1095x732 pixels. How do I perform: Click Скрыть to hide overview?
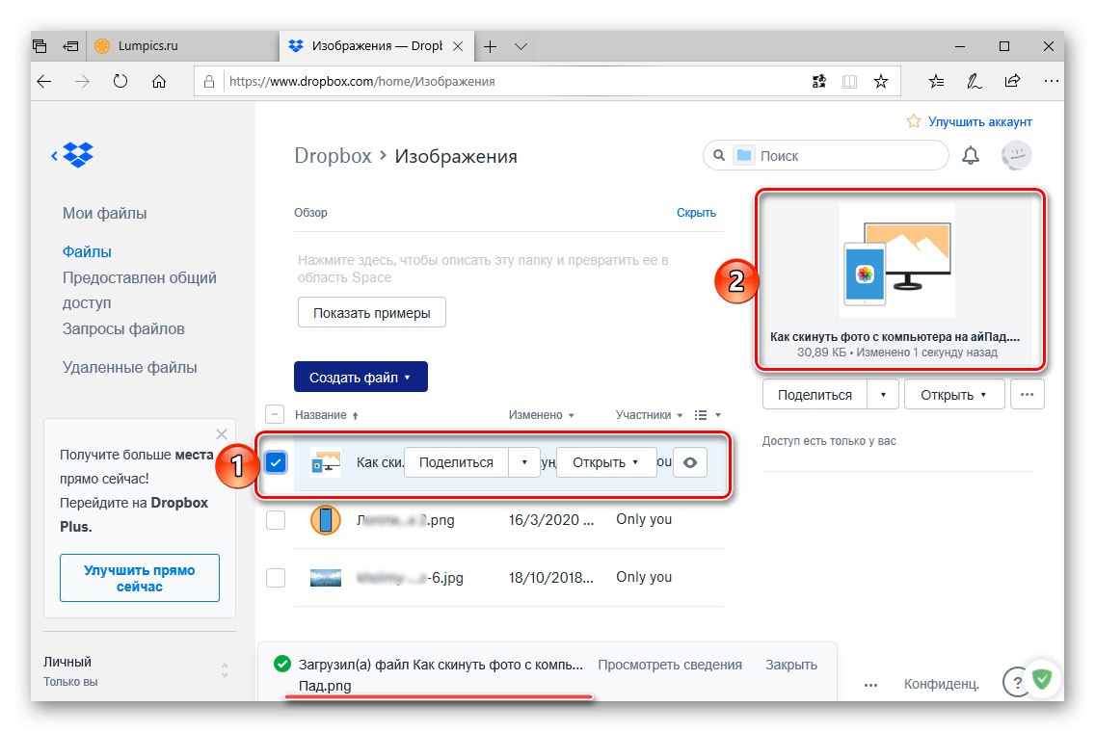coord(696,213)
